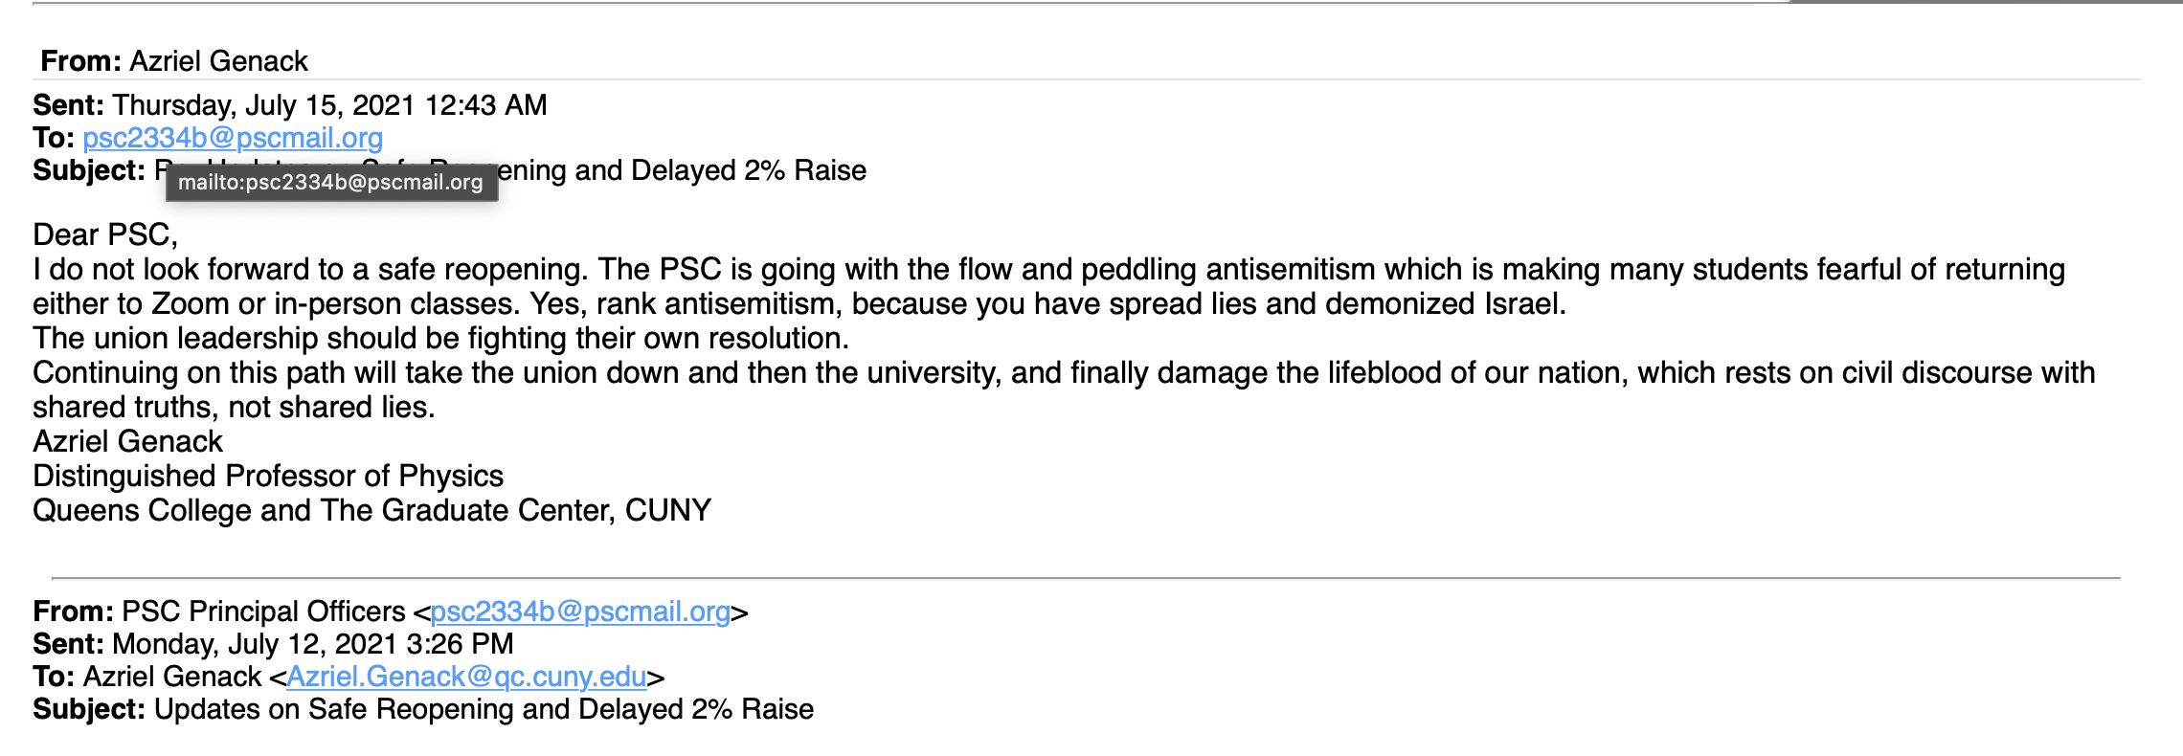Click the Distinguished Professor of Physics signature line
Image resolution: width=2183 pixels, height=756 pixels.
coord(268,477)
